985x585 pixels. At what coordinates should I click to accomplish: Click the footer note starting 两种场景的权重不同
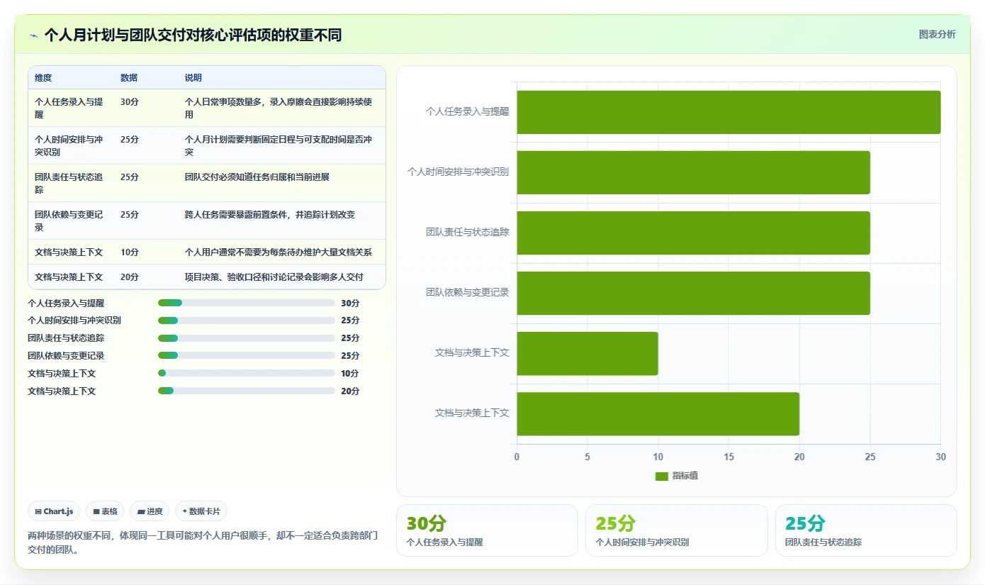[203, 542]
